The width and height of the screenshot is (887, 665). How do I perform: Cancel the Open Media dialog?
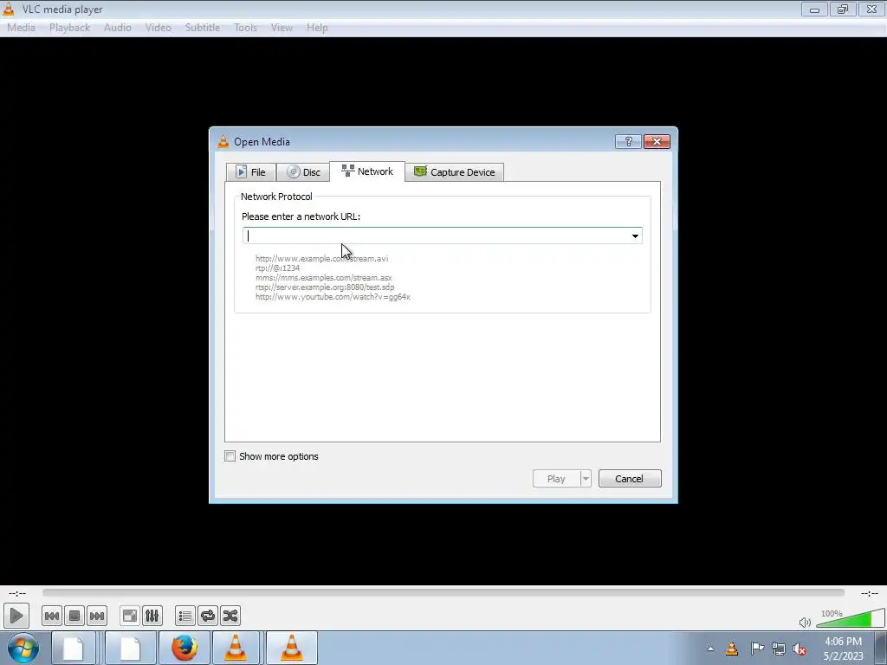point(630,478)
